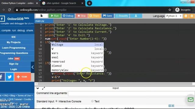Click the OnlineGDB lightning logo
Screen dimensions: 195x109
(x=2, y=19)
